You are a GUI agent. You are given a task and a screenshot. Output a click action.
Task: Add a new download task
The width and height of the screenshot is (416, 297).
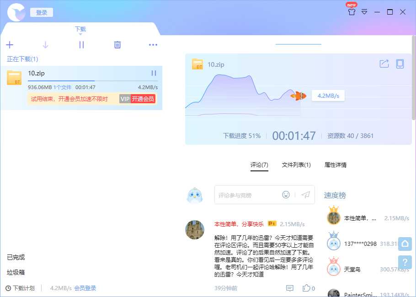coord(10,45)
